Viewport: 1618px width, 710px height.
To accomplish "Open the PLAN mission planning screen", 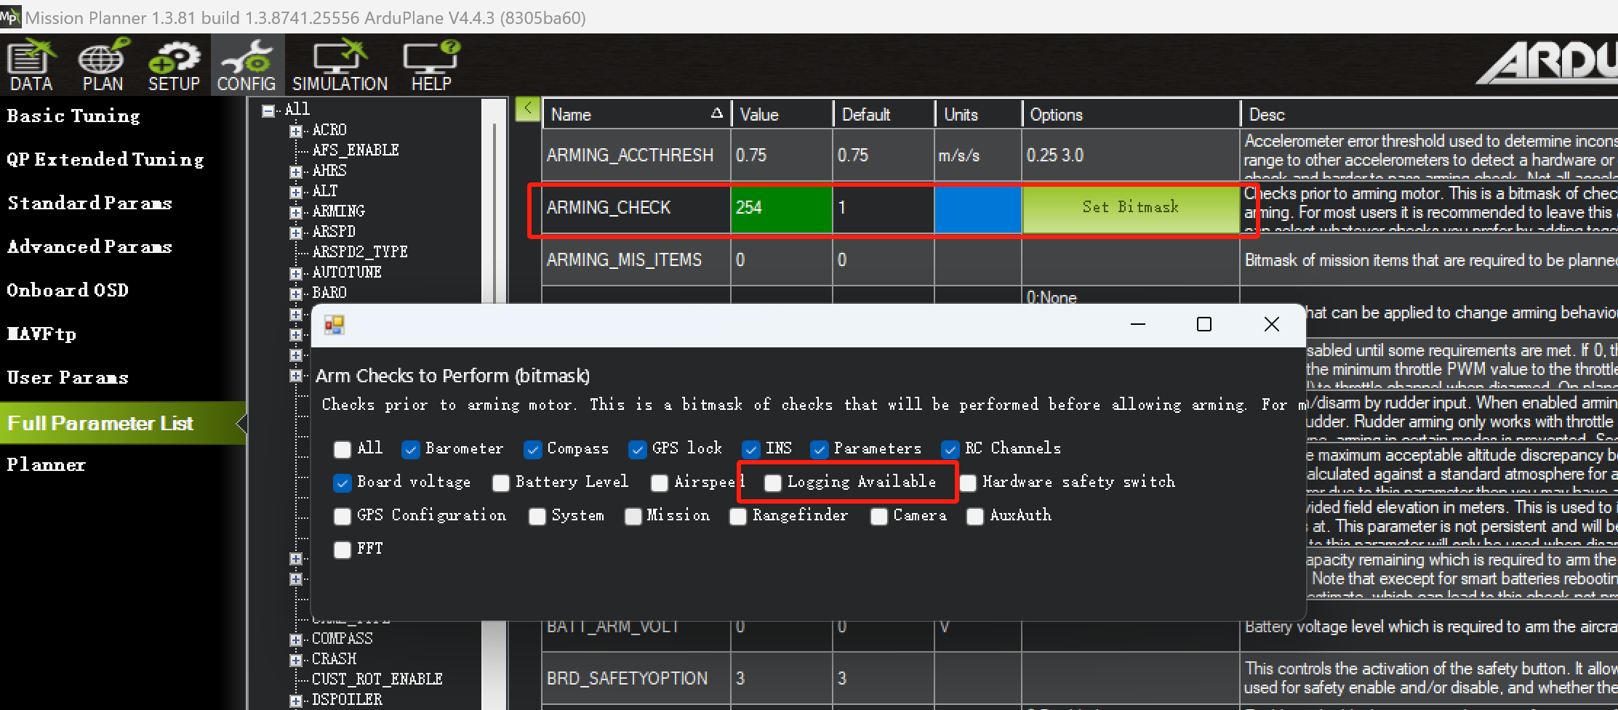I will (103, 65).
